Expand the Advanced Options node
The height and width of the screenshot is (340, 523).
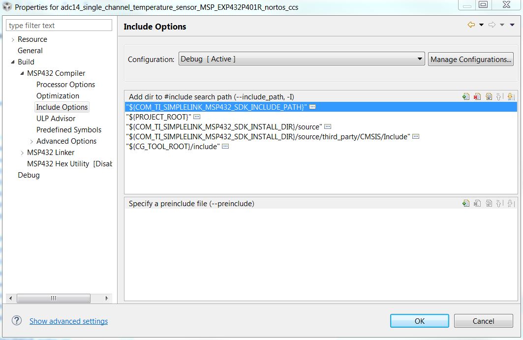click(31, 142)
